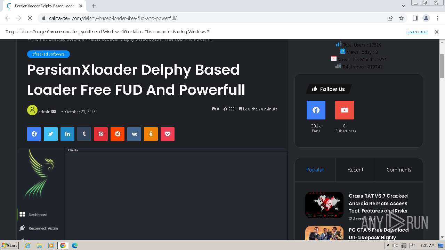
Task: Click the PersianXloader article title
Action: pos(136,80)
